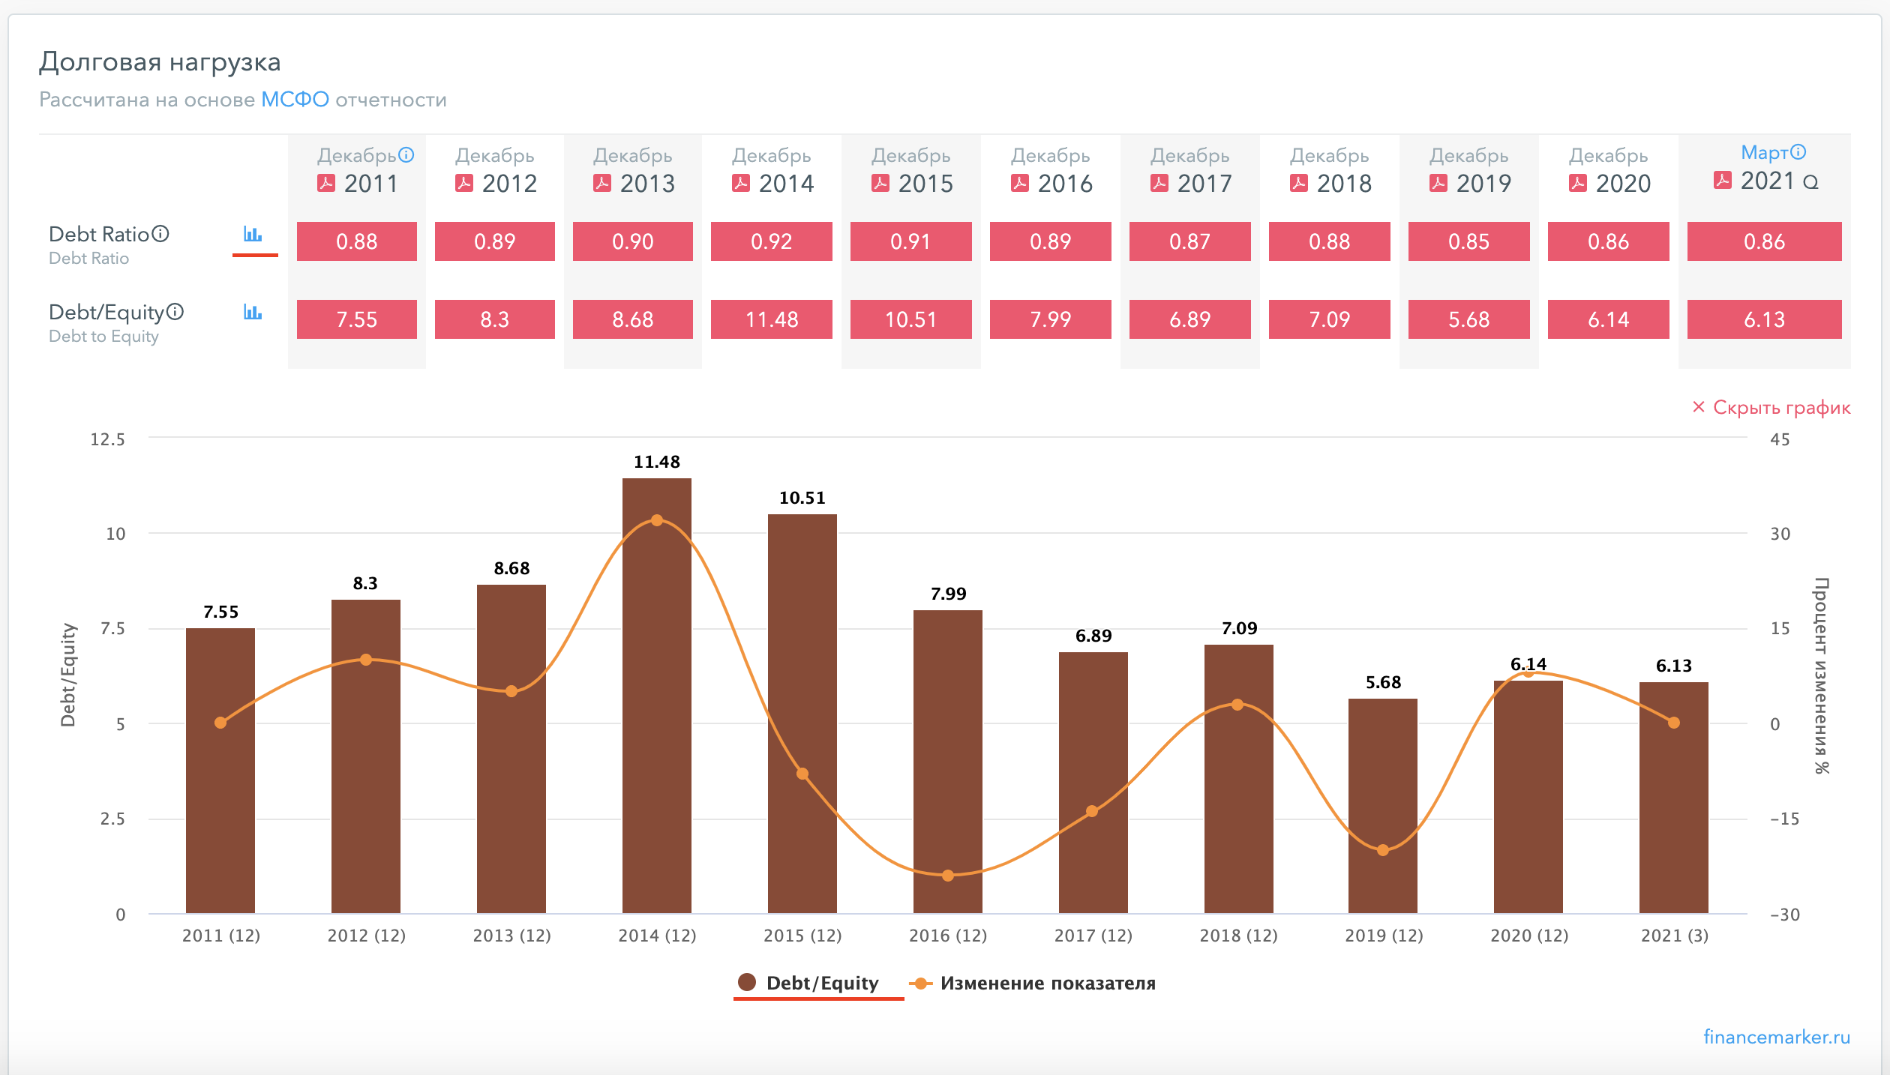Screen dimensions: 1890x1075
Task: Click the info icon beside Декабрь 2011 header
Action: [x=406, y=154]
